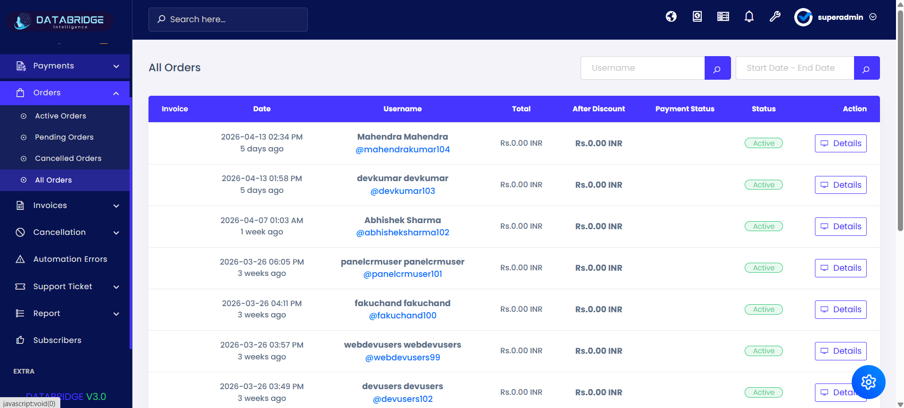
Task: Open @webdevusers99 profile link
Action: pos(403,358)
